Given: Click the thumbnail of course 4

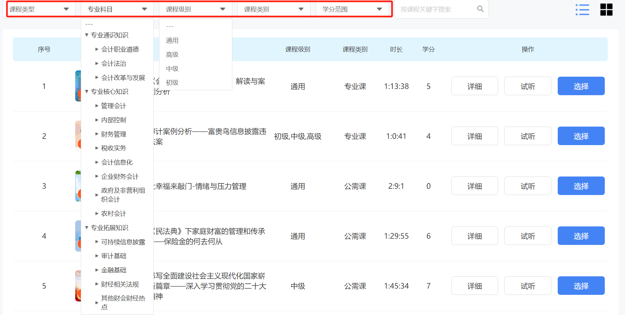Looking at the screenshot, I should pos(78,236).
